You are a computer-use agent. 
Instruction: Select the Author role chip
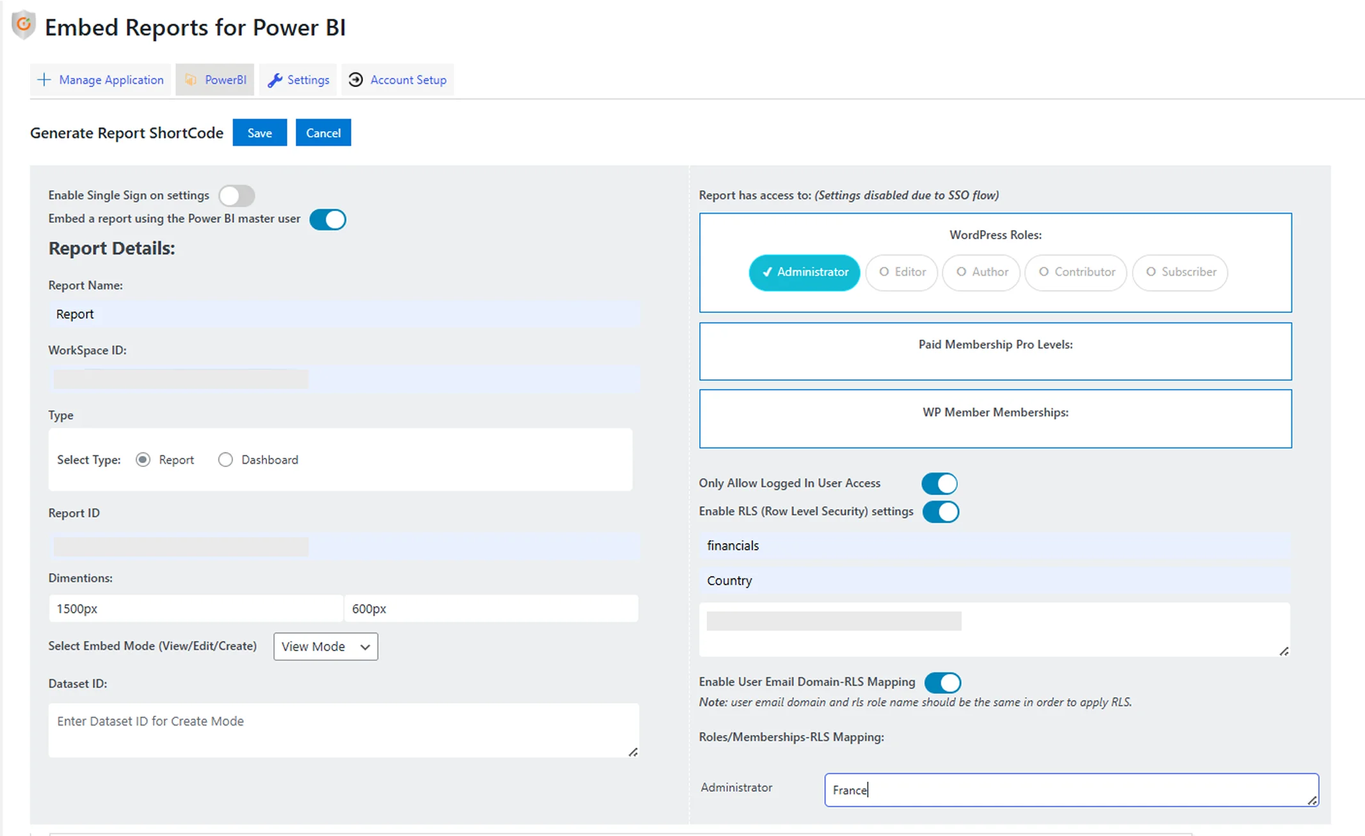(x=981, y=272)
